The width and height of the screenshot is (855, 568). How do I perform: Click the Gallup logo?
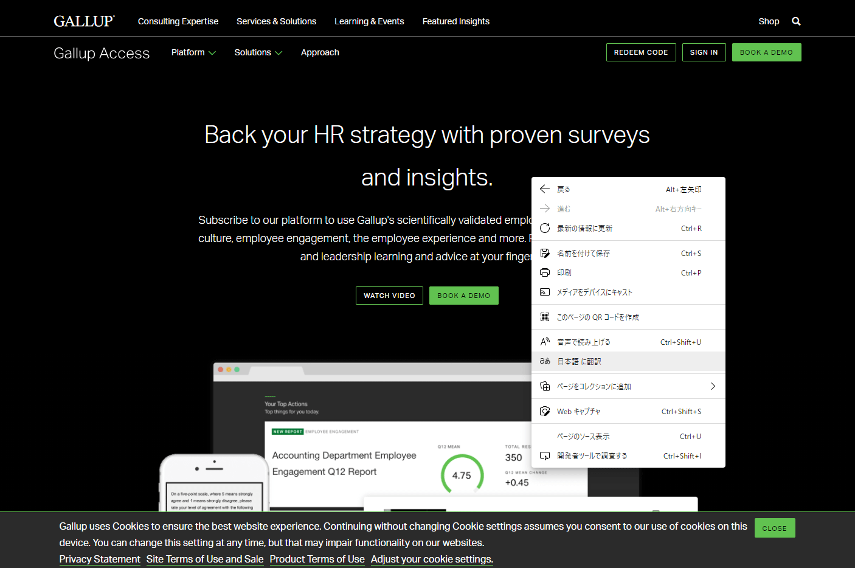click(x=84, y=21)
